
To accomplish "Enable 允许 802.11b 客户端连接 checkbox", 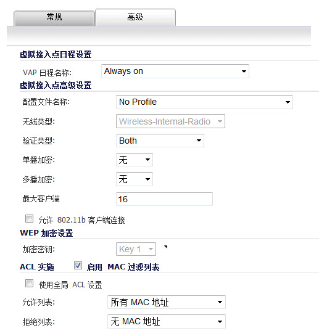I will (29, 219).
